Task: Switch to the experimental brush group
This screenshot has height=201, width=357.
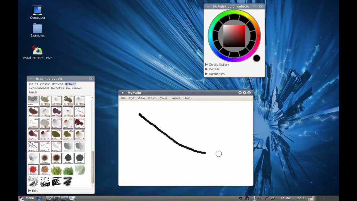Action: click(x=39, y=88)
